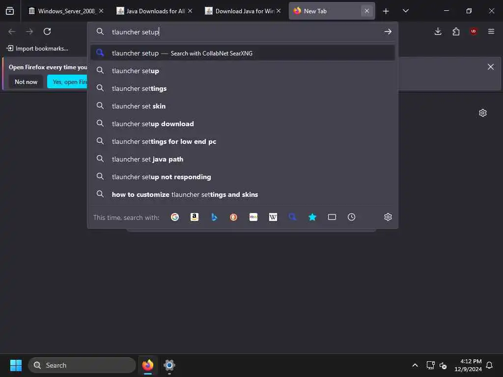Image resolution: width=503 pixels, height=377 pixels.
Task: Open a new tab with plus button
Action: click(x=386, y=11)
